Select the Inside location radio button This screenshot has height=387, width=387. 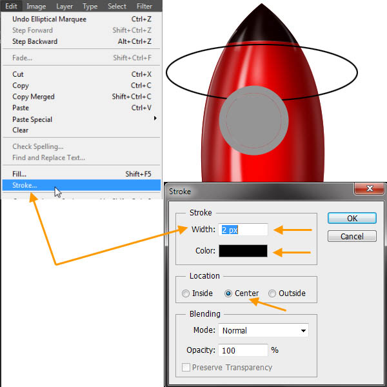click(186, 293)
